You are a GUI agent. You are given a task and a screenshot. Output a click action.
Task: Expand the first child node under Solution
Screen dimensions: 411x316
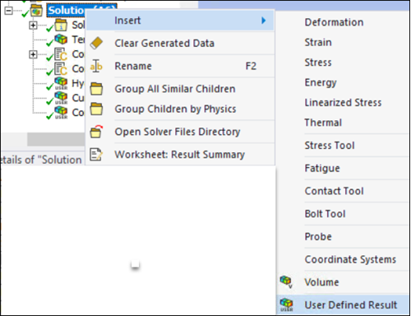(x=33, y=26)
